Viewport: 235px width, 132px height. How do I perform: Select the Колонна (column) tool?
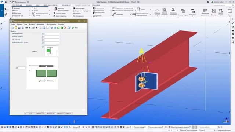[x=16, y=8]
